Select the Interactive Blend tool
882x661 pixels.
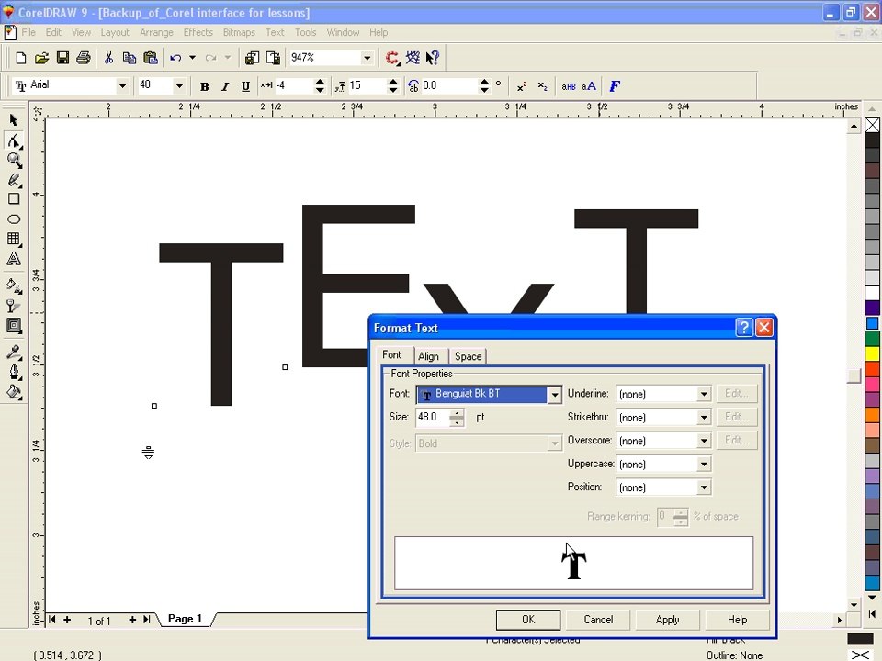click(14, 325)
